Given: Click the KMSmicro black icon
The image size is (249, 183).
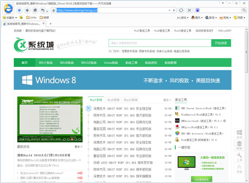Looking at the screenshot, I should click(177, 121).
